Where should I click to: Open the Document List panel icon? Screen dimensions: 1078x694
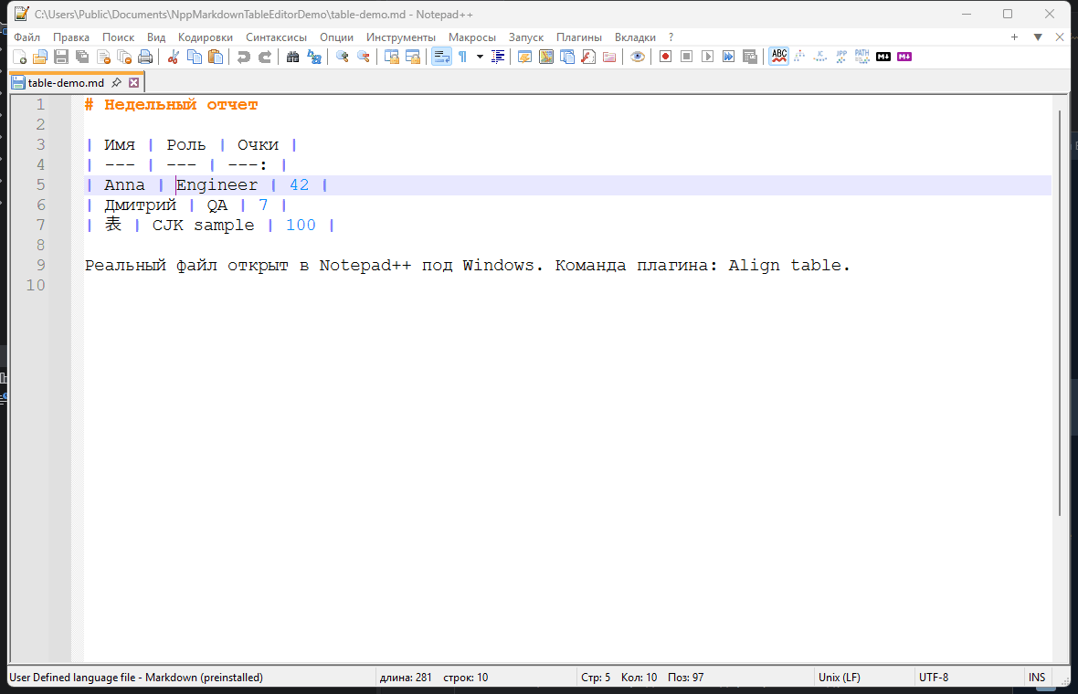567,57
